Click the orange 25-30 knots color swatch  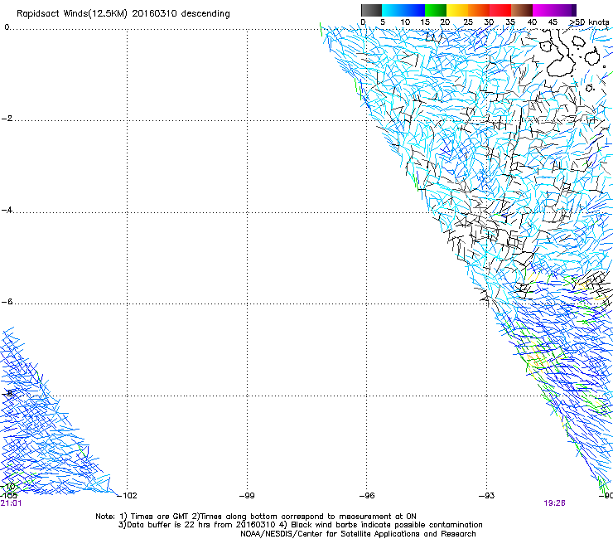479,10
